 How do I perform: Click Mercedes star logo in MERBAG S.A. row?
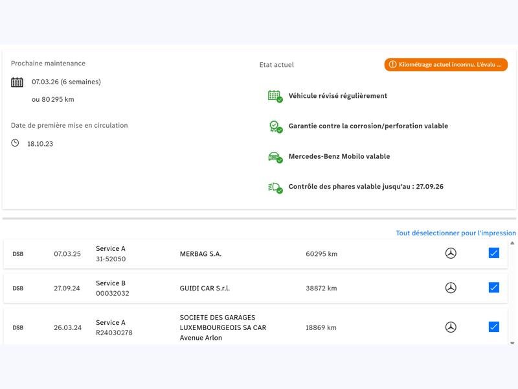click(x=451, y=253)
